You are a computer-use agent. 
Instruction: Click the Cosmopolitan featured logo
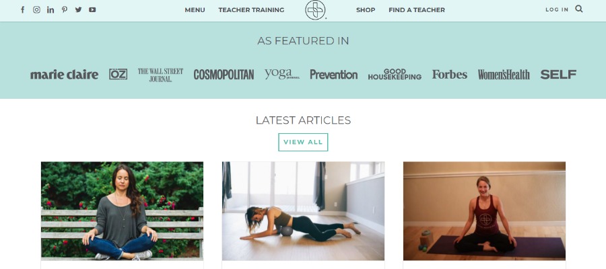click(224, 75)
